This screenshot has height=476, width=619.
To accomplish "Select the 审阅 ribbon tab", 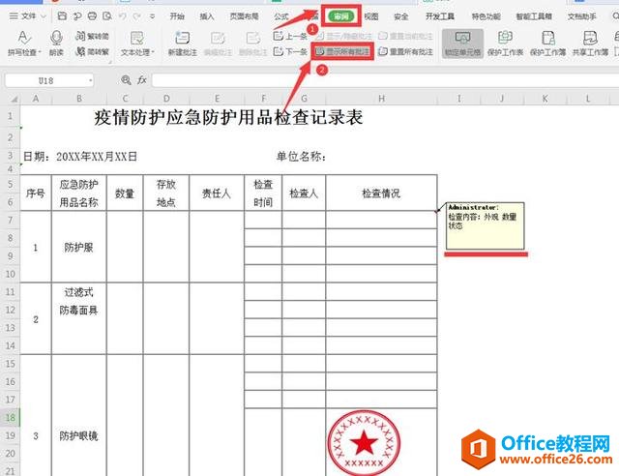I will coord(341,16).
